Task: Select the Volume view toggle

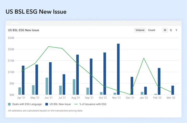Action: click(x=140, y=30)
